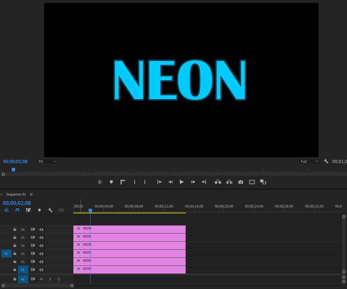Target the A1 track header label
This screenshot has height=289, width=347.
[23, 279]
